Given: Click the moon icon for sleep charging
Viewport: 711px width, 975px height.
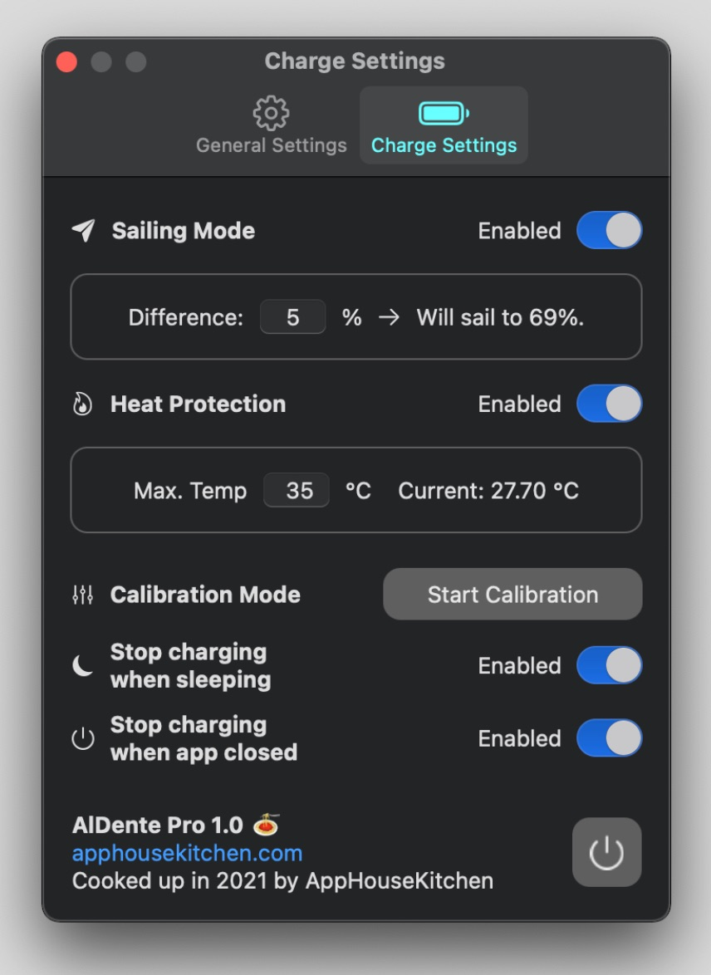Looking at the screenshot, I should [x=83, y=666].
